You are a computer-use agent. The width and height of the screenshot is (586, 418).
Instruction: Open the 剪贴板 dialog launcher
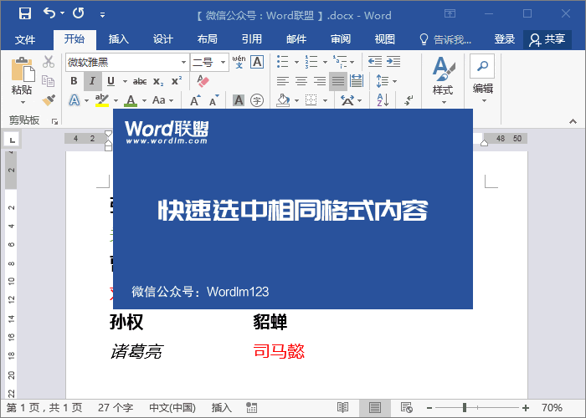[x=55, y=121]
